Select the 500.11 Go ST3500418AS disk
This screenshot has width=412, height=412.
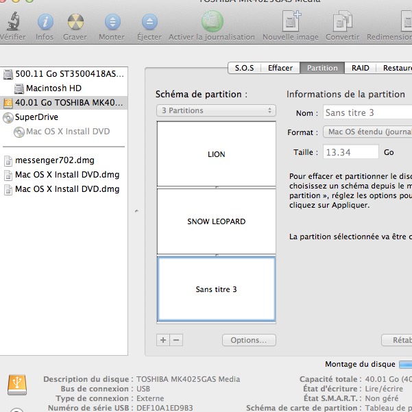64,74
